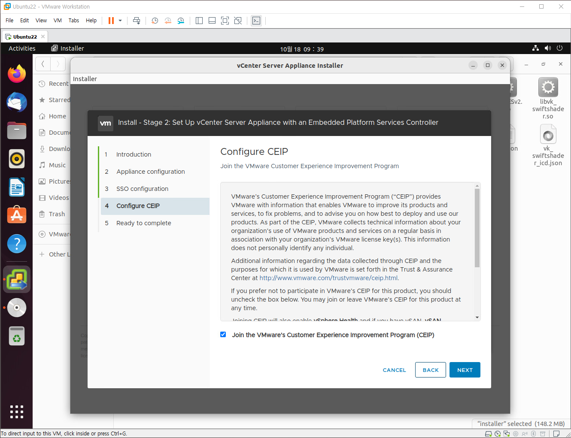The height and width of the screenshot is (438, 571).
Task: Close the Ubuntu22 tab
Action: click(43, 36)
